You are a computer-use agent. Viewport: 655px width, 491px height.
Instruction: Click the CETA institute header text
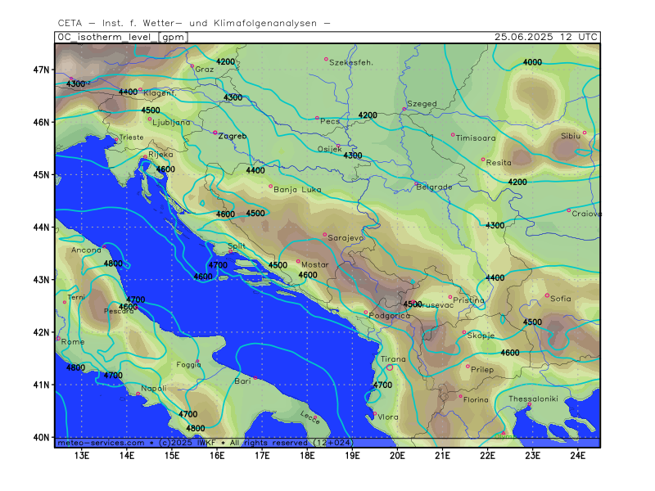(194, 24)
